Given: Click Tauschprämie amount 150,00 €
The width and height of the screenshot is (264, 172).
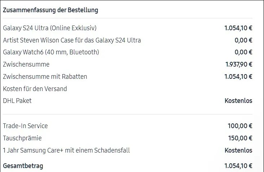Looking at the screenshot, I should (x=240, y=138).
